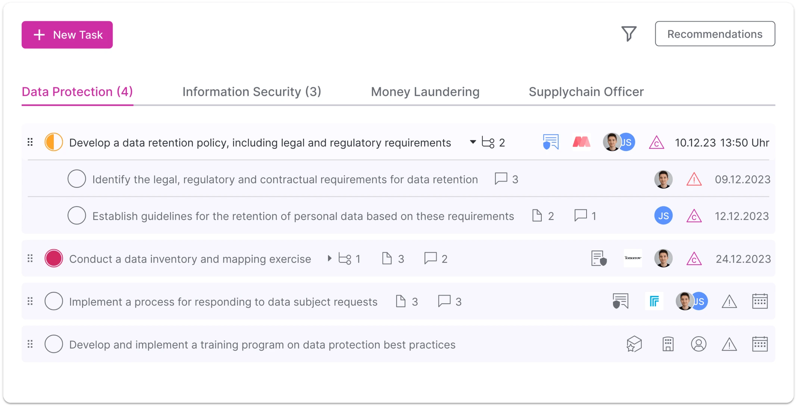This screenshot has height=407, width=797.
Task: Create a New Task
Action: pos(67,35)
